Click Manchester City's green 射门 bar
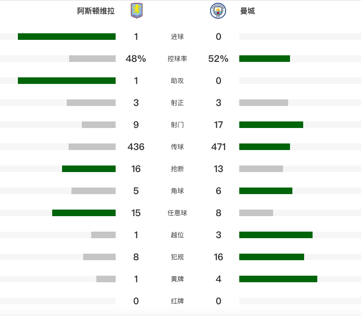The image size is (361, 316). click(x=271, y=125)
